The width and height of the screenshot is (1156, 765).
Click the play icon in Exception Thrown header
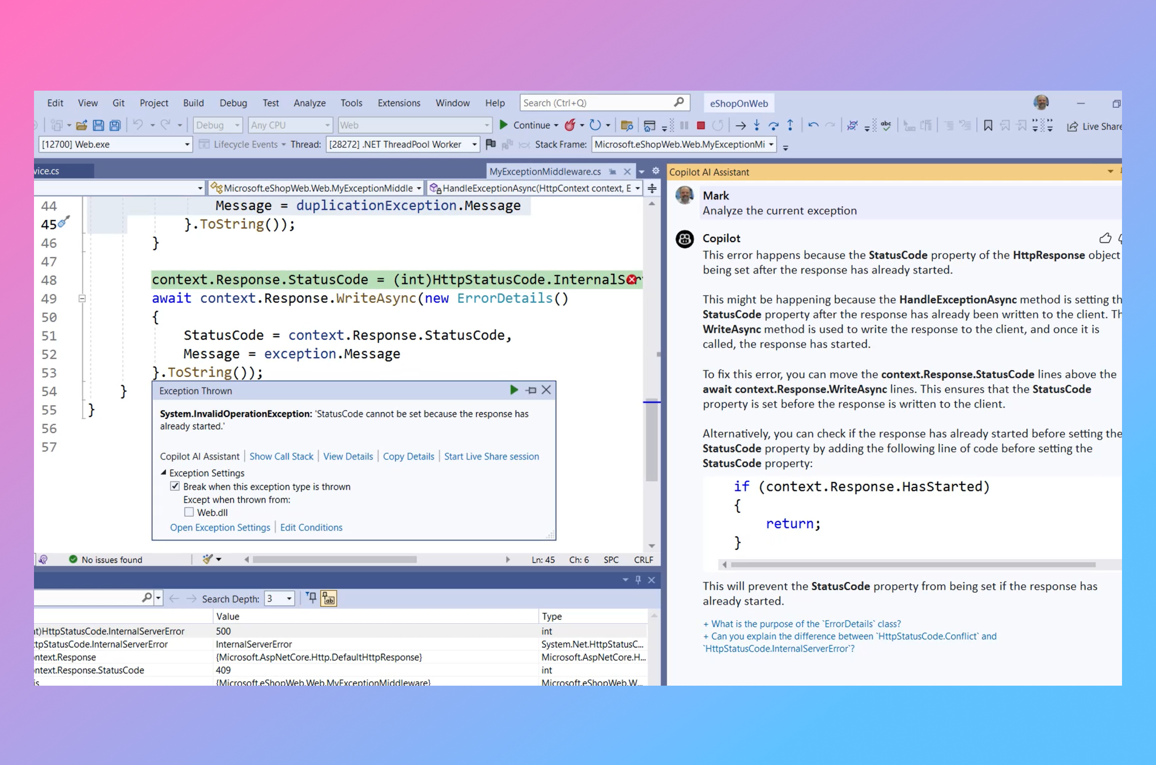(x=514, y=390)
